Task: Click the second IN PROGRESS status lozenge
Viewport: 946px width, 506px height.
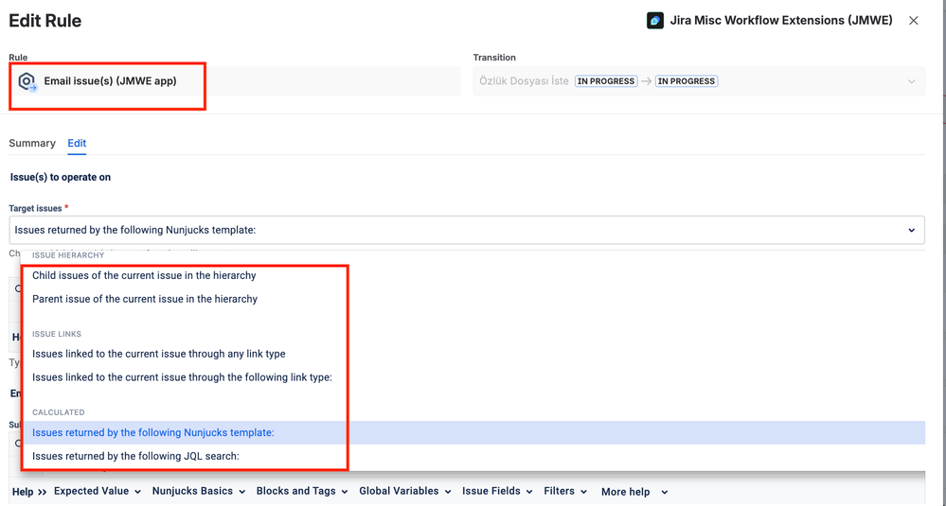Action: tap(686, 81)
